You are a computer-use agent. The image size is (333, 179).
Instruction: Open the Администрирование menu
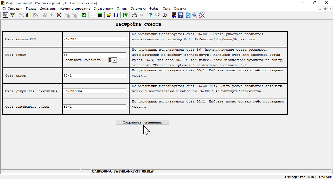coord(75,9)
